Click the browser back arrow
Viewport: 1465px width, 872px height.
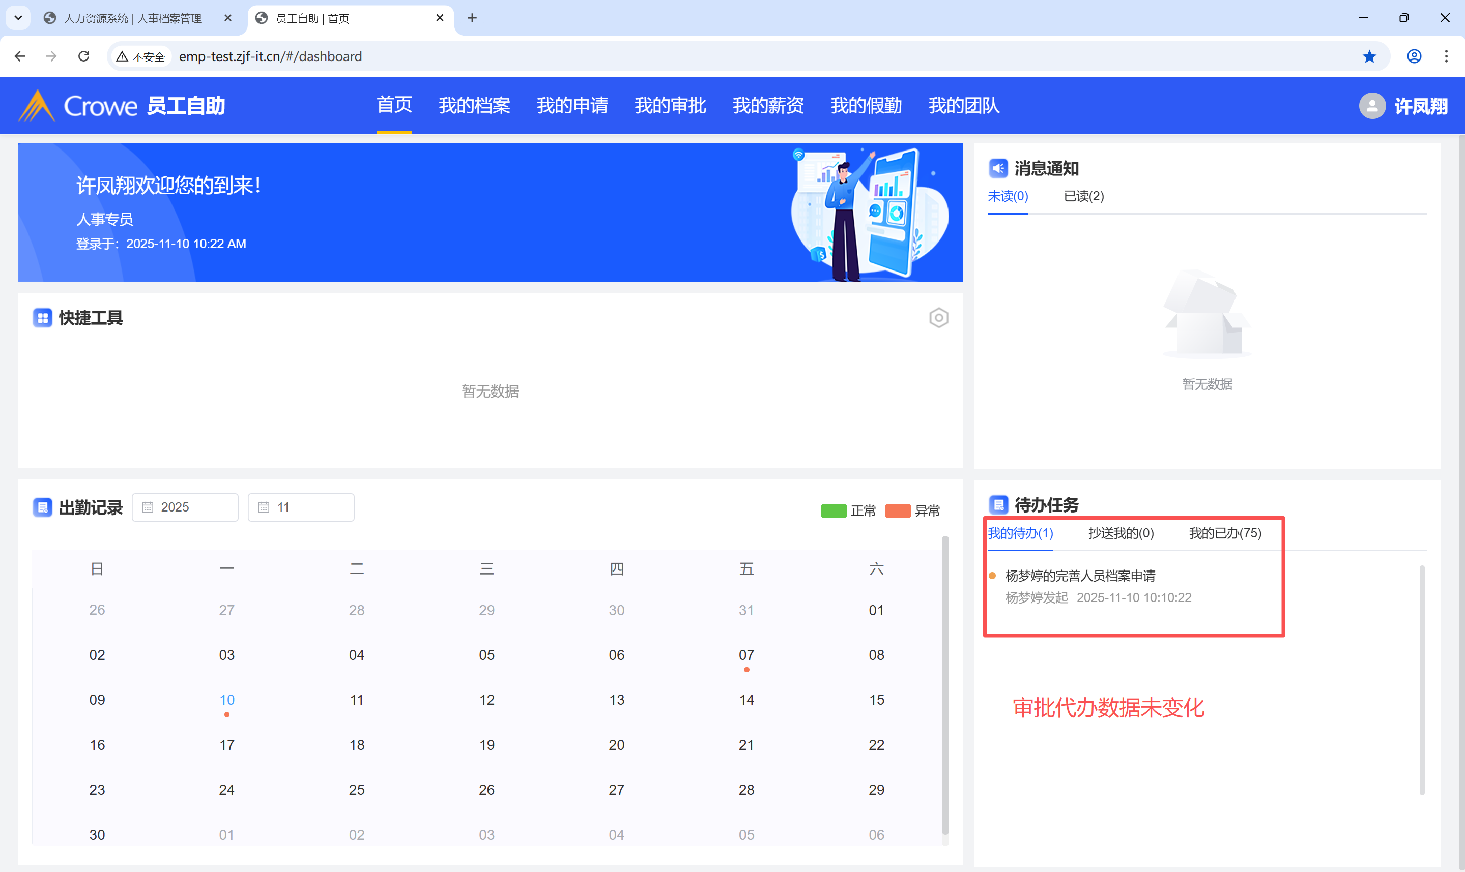[x=20, y=56]
